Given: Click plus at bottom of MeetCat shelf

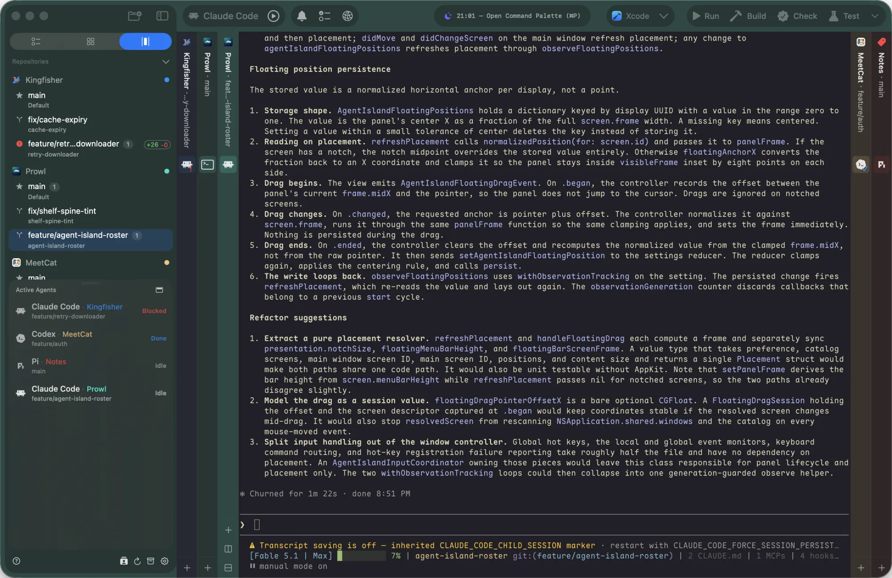Looking at the screenshot, I should (861, 568).
